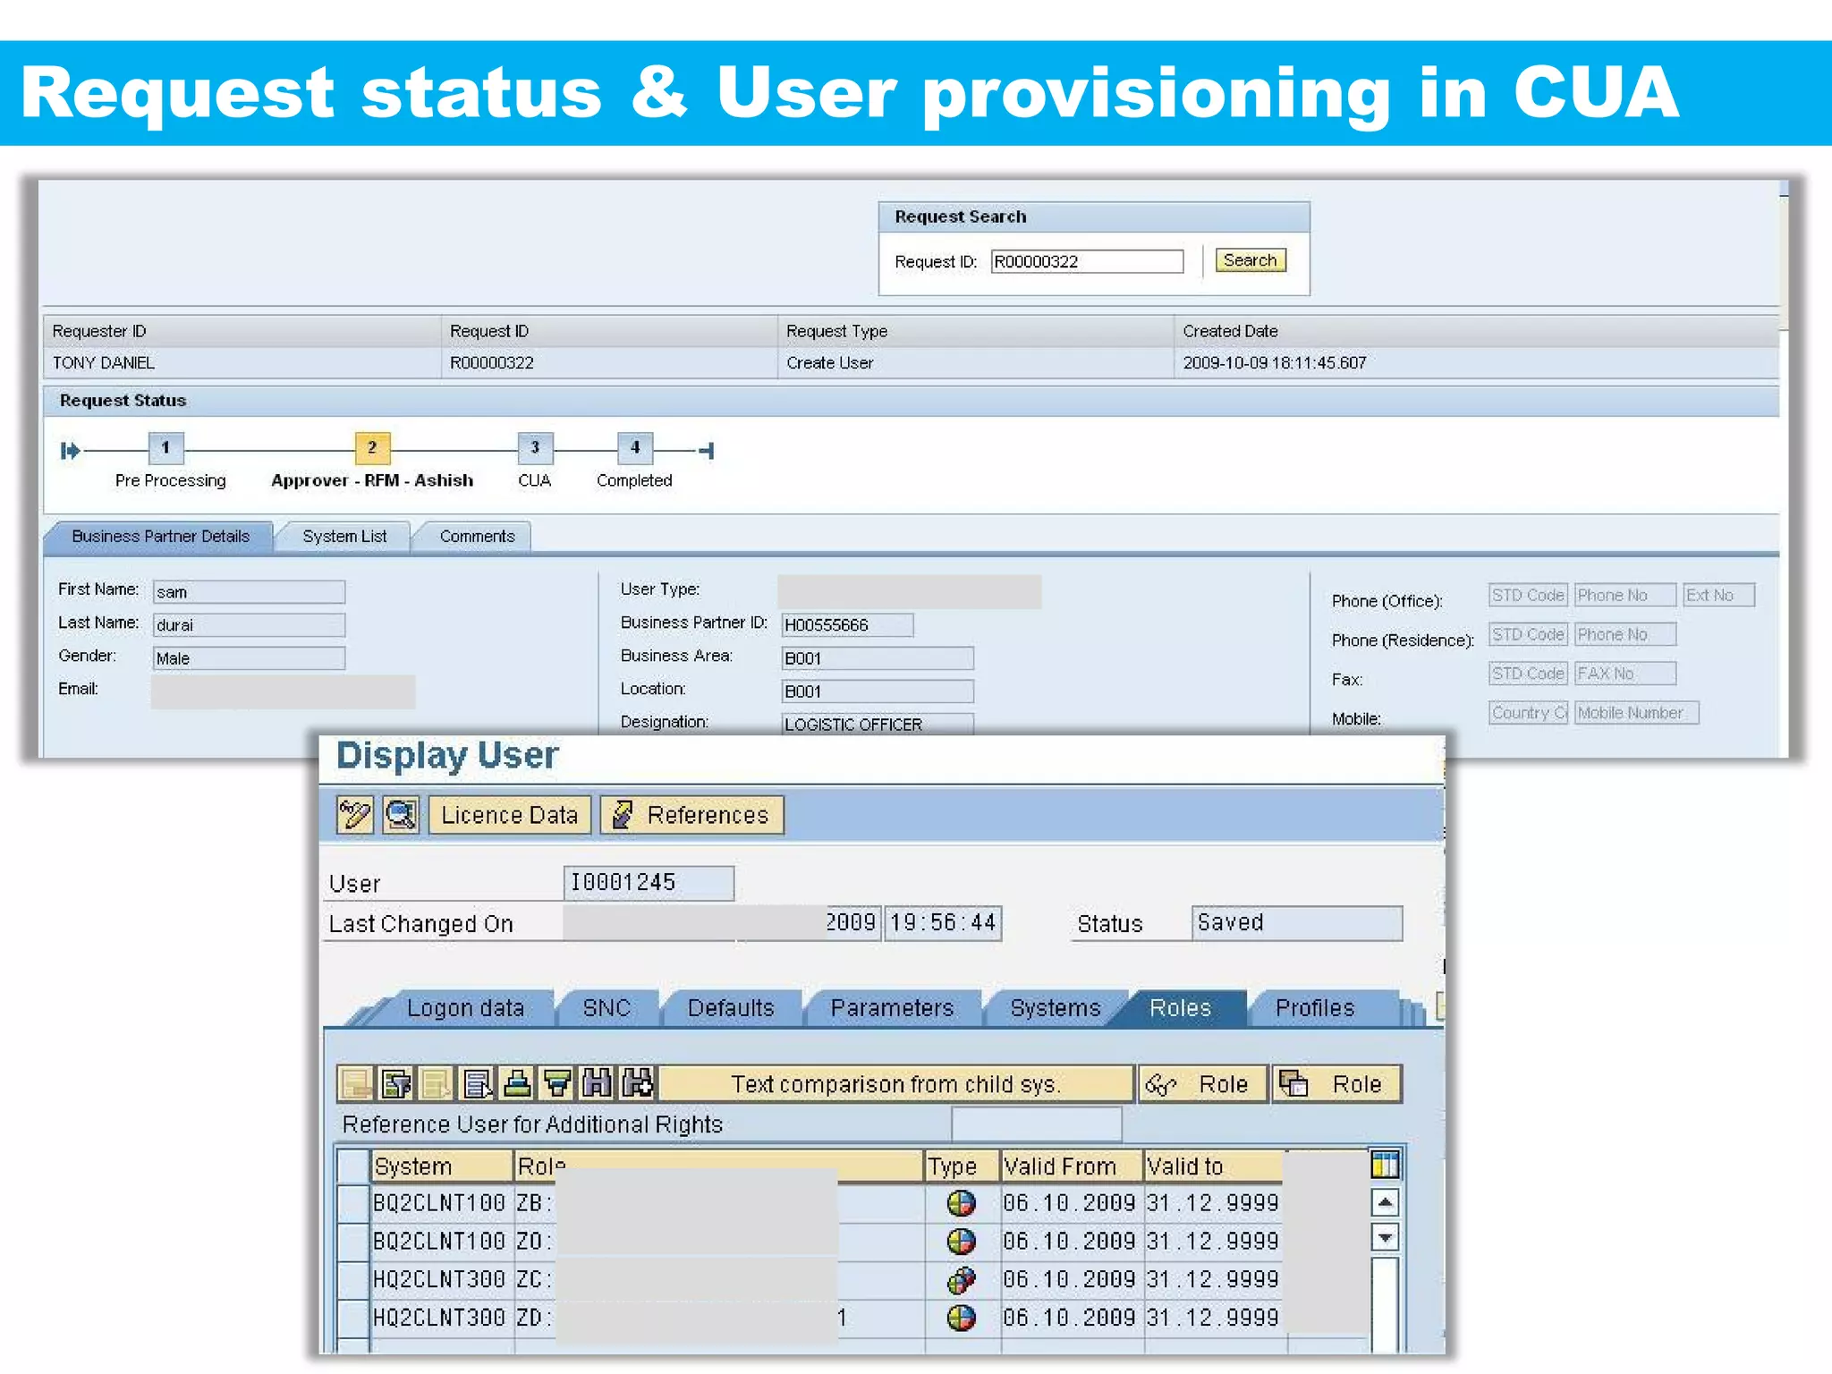Viewport: 1832px width, 1374px height.
Task: Click the Valid From column header
Action: click(x=1072, y=1166)
